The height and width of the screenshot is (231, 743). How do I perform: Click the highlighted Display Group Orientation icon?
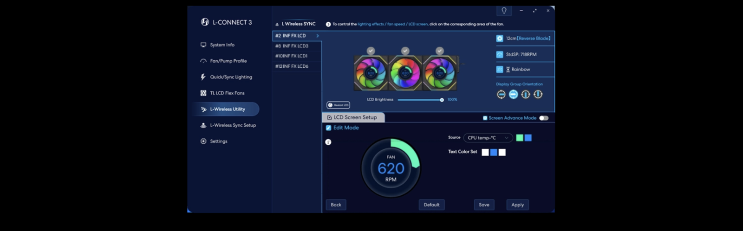click(x=513, y=94)
